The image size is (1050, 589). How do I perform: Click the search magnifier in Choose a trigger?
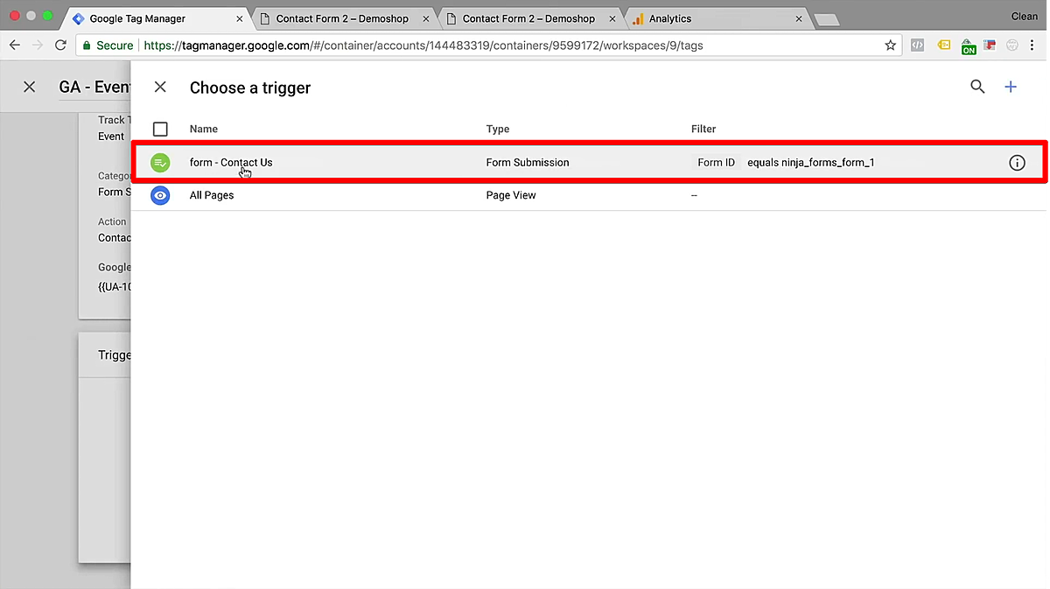977,87
